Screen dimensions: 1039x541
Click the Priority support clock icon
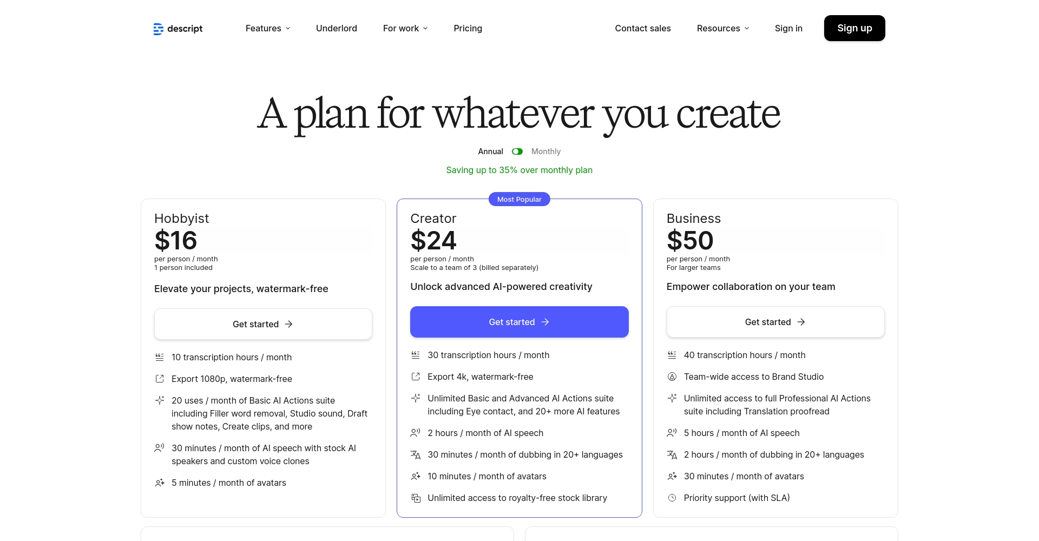[x=672, y=498]
